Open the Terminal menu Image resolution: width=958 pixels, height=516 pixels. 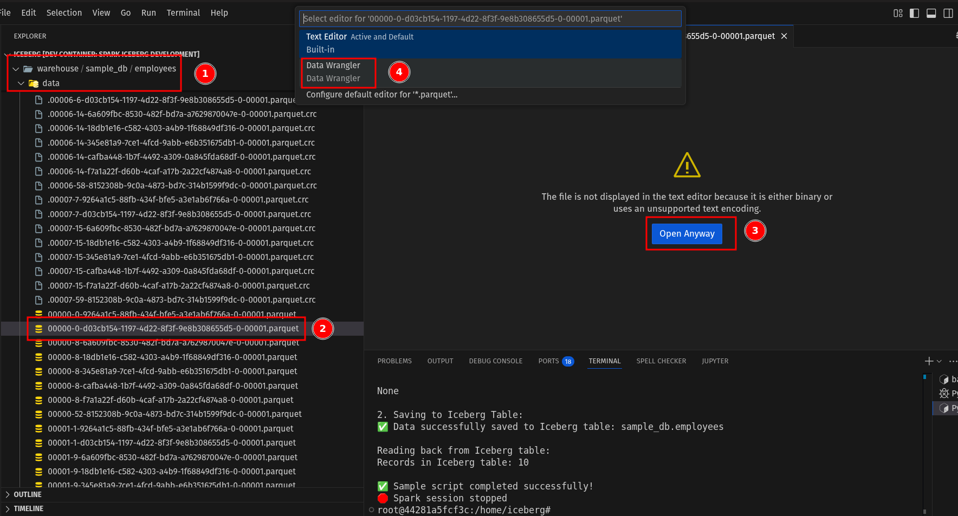tap(183, 12)
